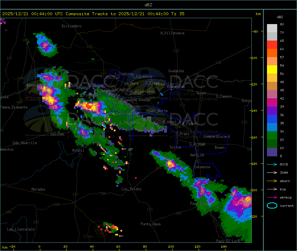Click the '30HM' legend label
The width and height of the screenshot is (297, 251).
(x=284, y=173)
